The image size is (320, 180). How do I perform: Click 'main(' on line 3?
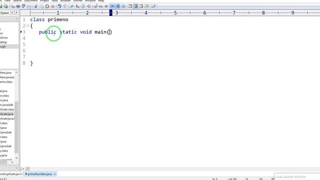[x=102, y=32]
